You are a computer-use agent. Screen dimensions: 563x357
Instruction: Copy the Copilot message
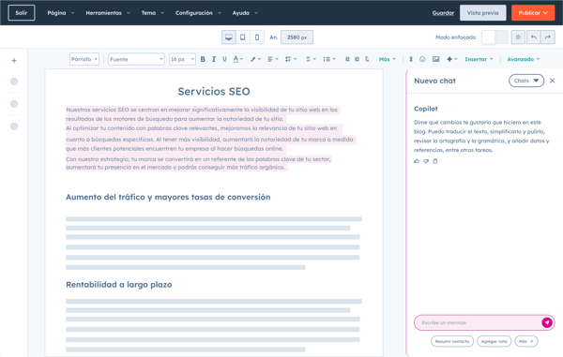[x=435, y=161]
